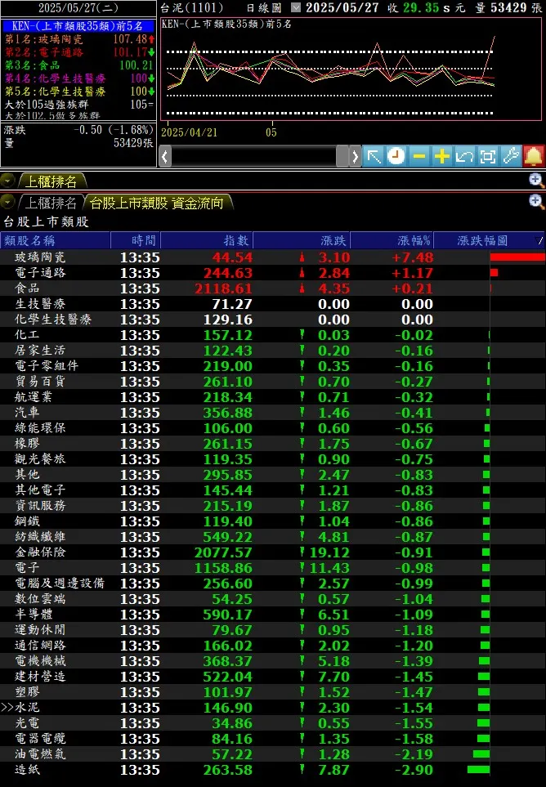The image size is (546, 787).
Task: Click the magnifier icon beside the upper 上櫃排名 tab
Action: pyautogui.click(x=536, y=180)
